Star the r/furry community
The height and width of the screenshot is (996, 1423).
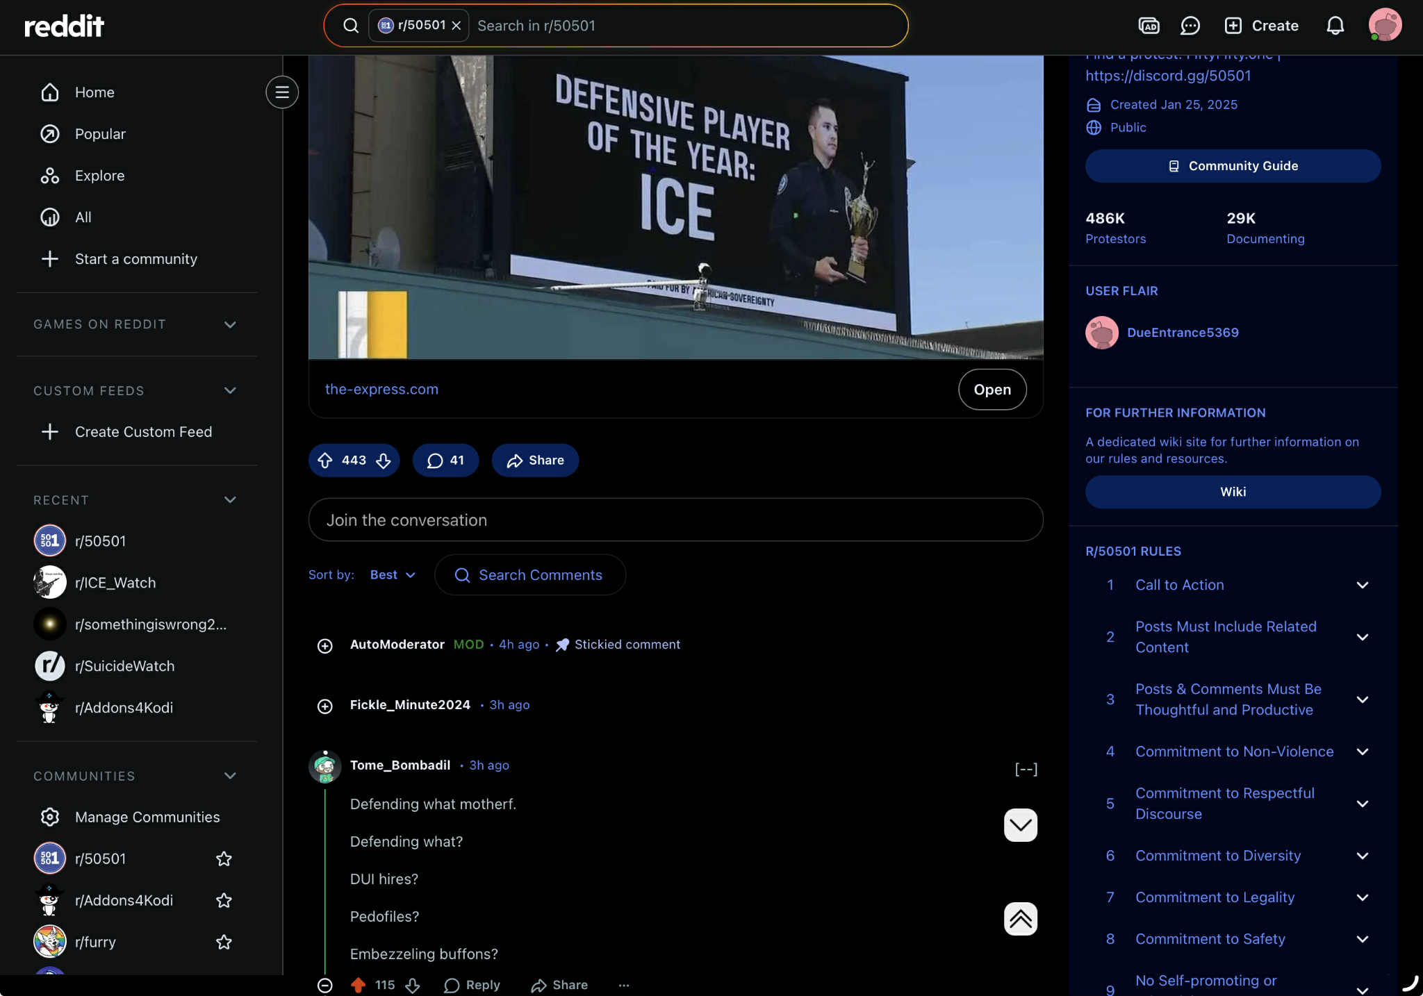tap(224, 942)
